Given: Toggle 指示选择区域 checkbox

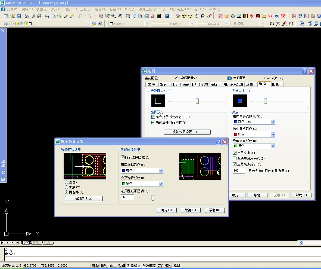Looking at the screenshot, I should point(123,157).
